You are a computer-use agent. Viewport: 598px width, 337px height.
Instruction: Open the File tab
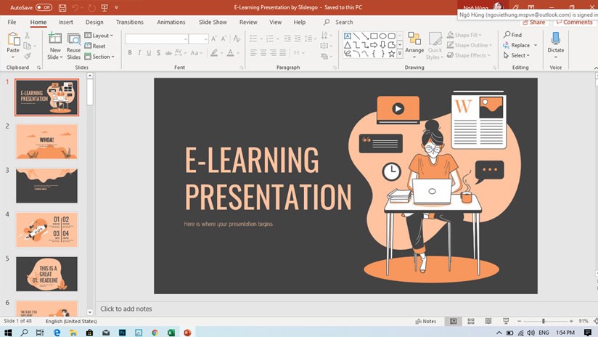(12, 22)
